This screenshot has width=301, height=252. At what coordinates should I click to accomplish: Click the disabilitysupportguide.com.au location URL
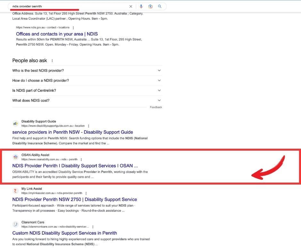[53, 126]
